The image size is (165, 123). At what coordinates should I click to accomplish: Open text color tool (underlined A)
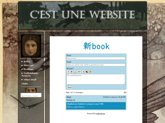(x=75, y=72)
